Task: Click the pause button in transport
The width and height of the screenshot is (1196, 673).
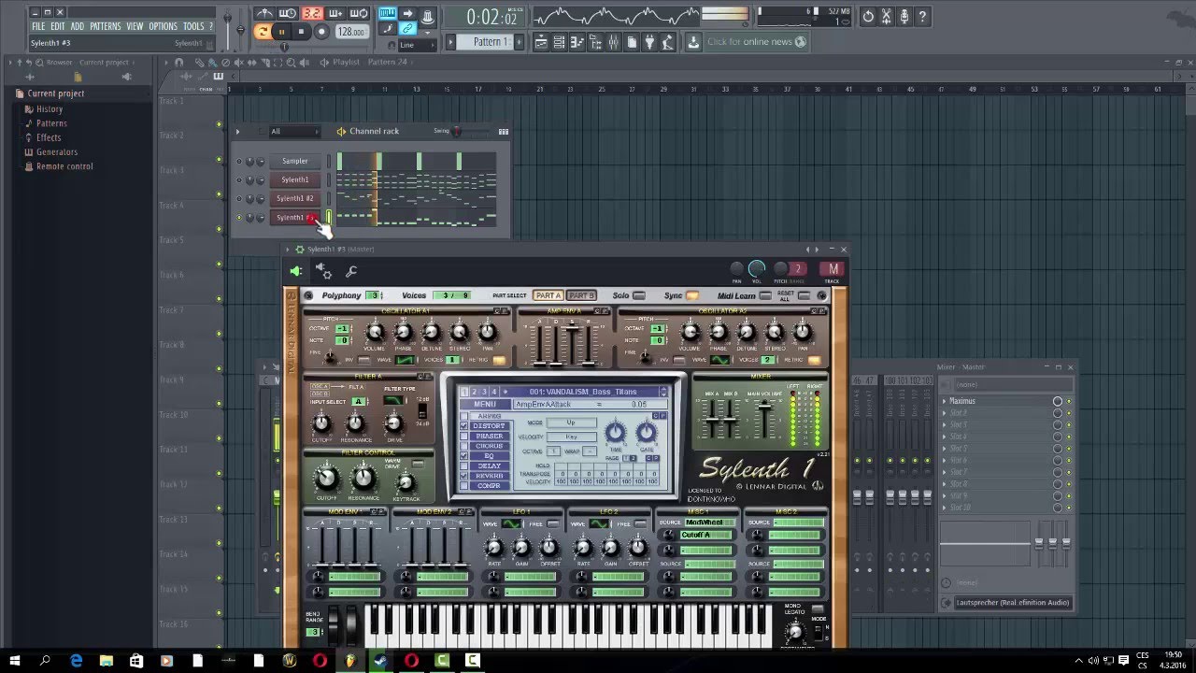Action: coord(281,32)
